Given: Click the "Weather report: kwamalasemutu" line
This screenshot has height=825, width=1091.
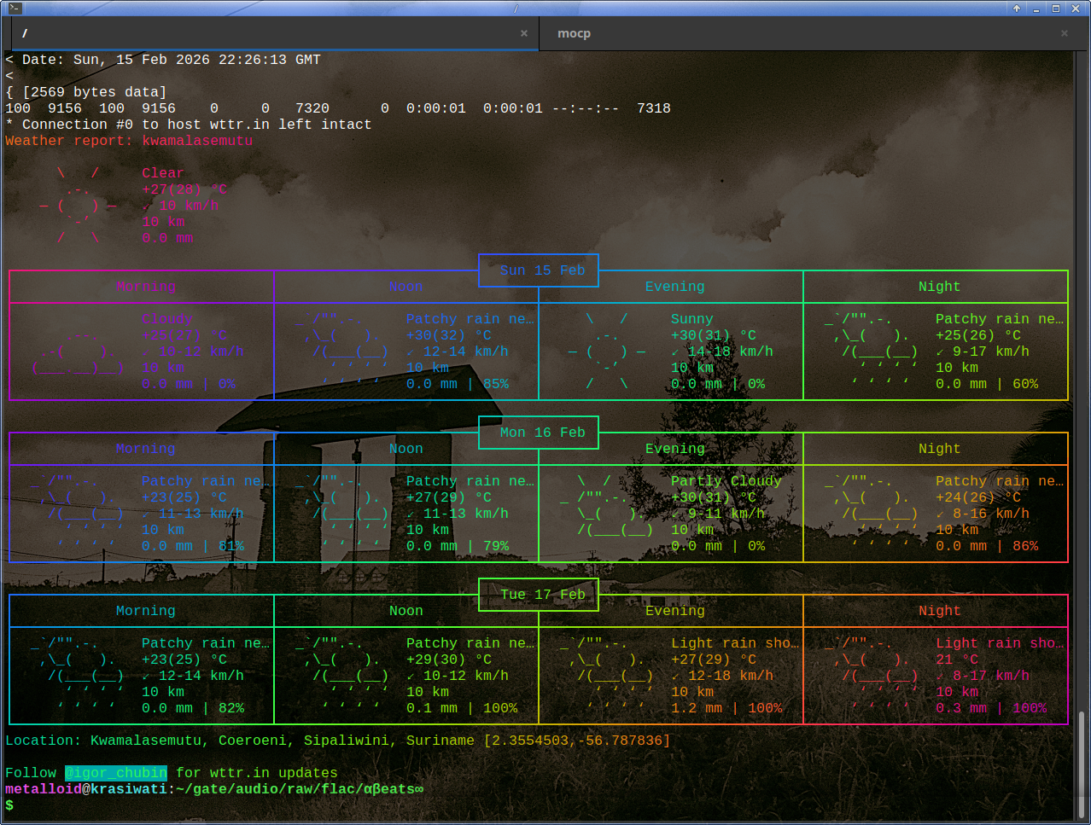Looking at the screenshot, I should point(129,141).
